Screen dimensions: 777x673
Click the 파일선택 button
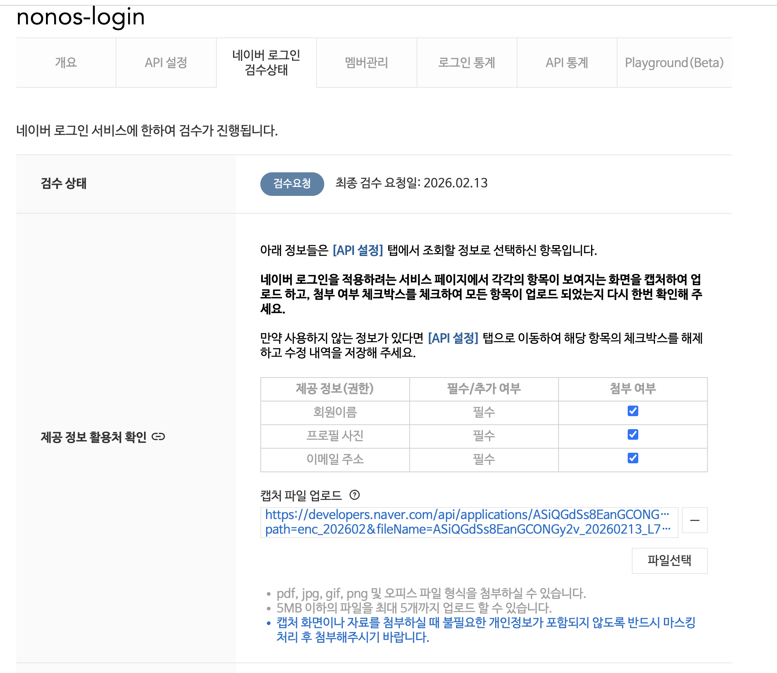coord(670,561)
